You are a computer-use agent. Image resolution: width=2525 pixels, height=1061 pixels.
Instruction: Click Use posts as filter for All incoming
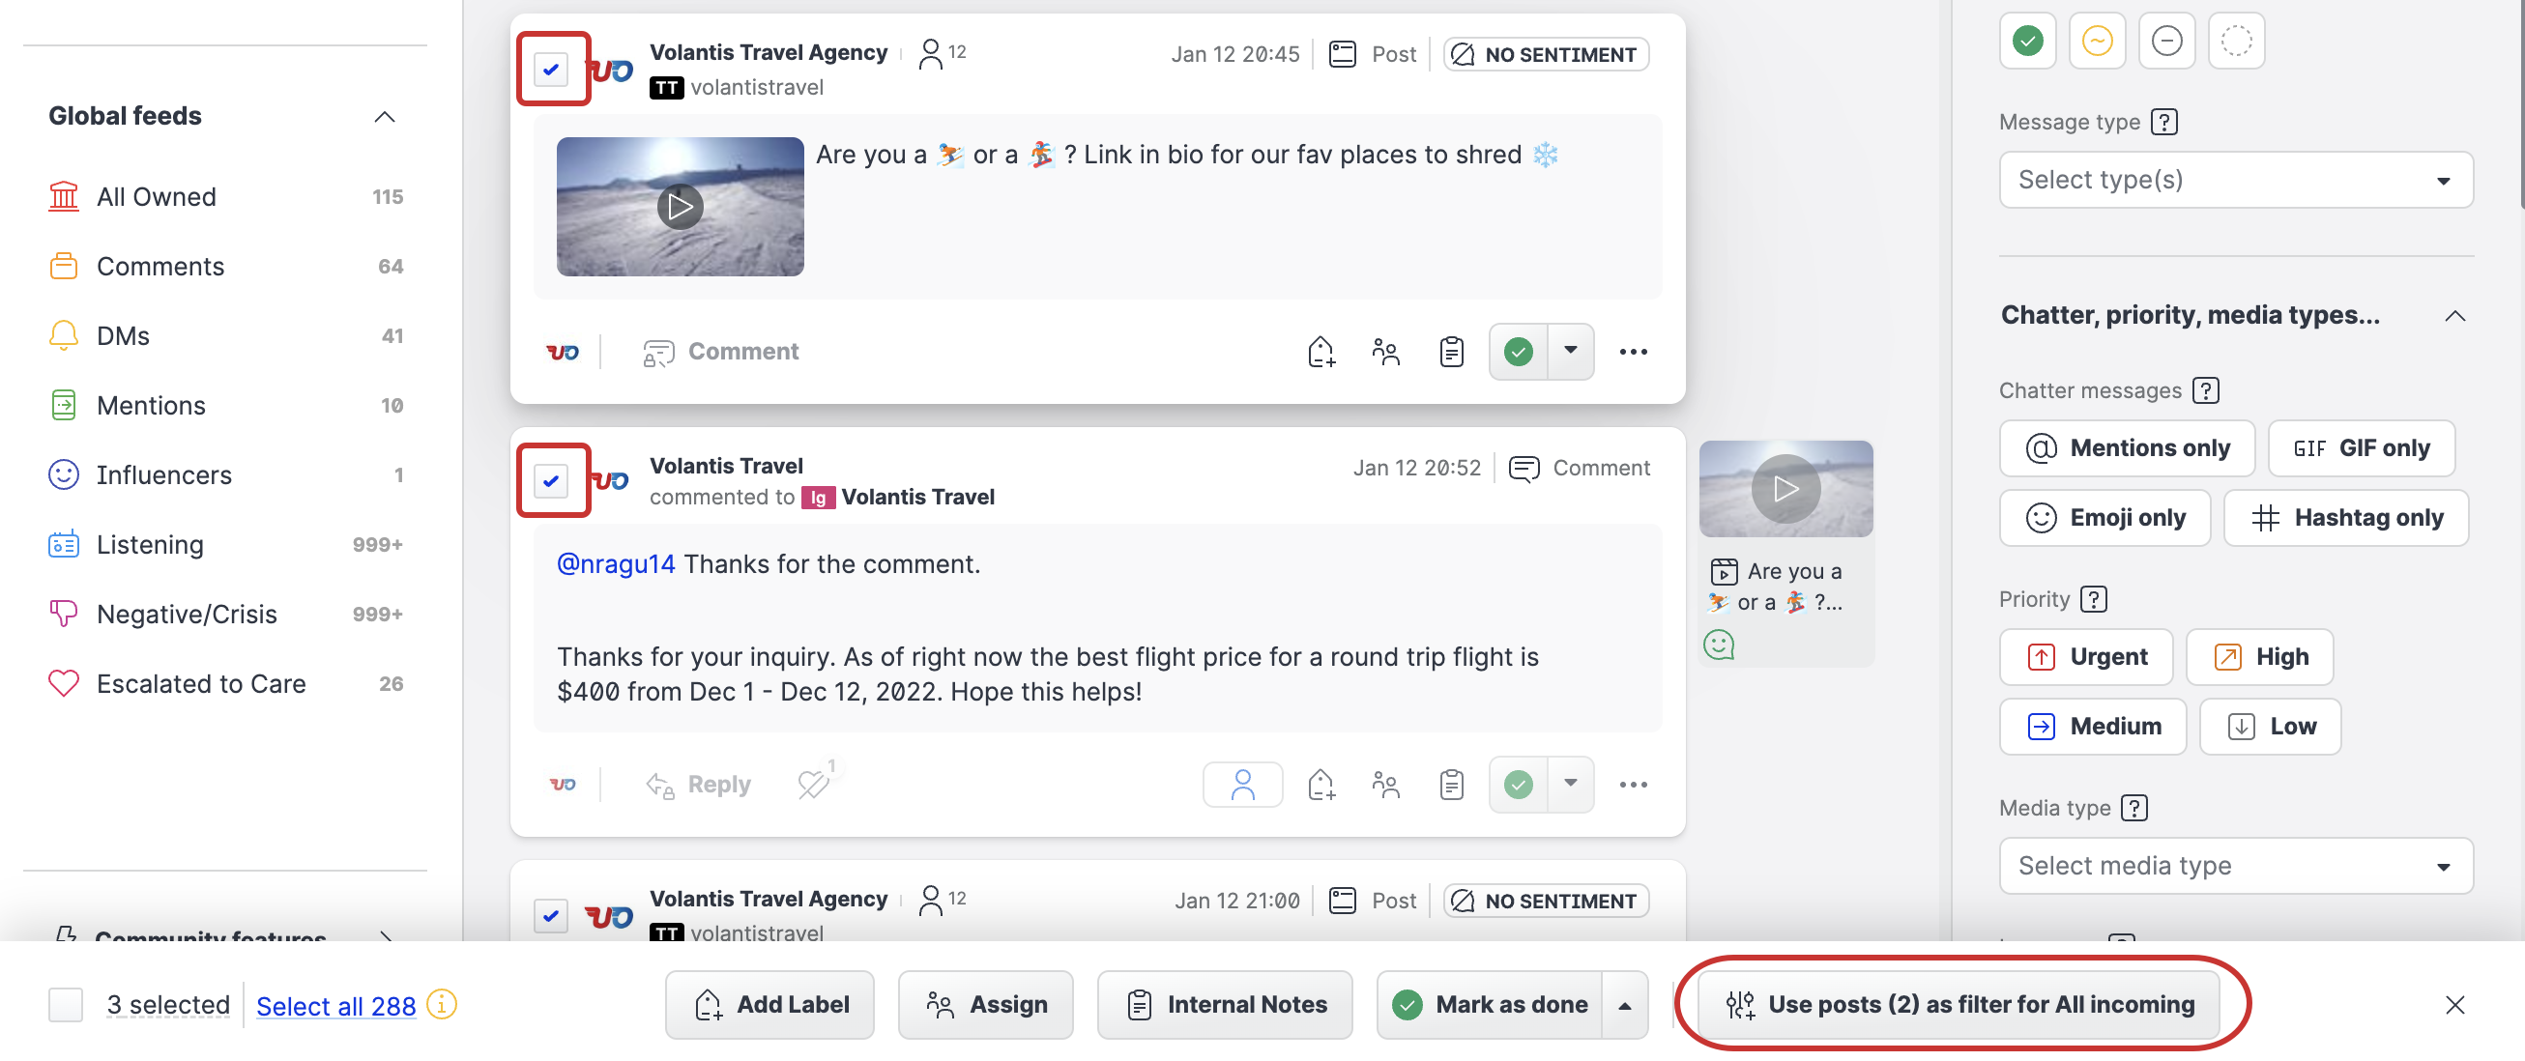tap(1960, 1005)
